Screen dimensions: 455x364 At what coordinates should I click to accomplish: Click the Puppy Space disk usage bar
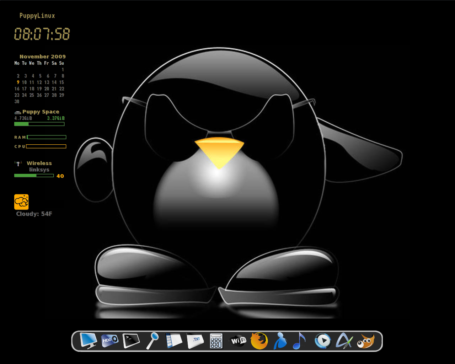pos(39,124)
